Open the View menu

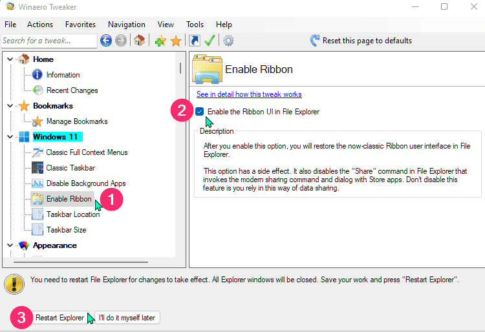[166, 25]
